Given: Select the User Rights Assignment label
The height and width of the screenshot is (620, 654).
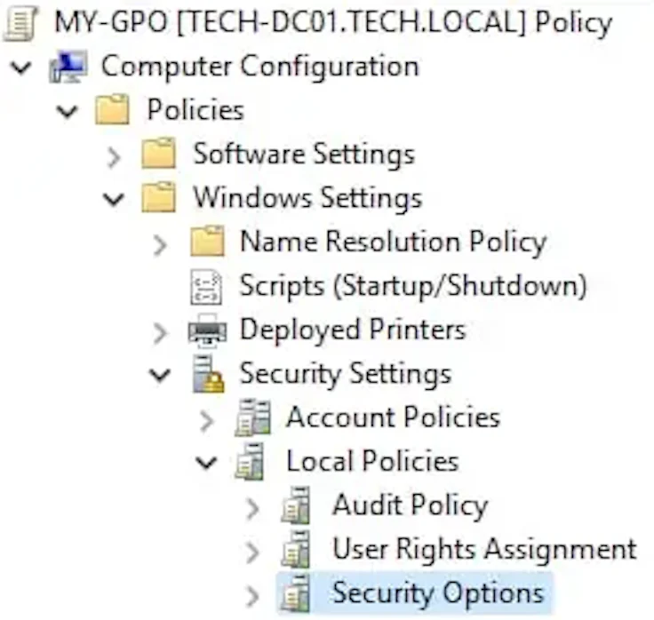Looking at the screenshot, I should point(484,549).
